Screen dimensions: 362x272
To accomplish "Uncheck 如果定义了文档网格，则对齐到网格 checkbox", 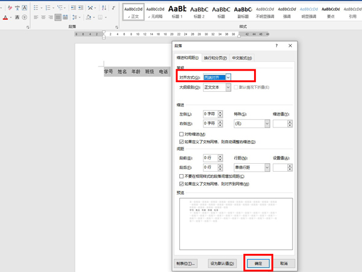I will click(x=182, y=184).
